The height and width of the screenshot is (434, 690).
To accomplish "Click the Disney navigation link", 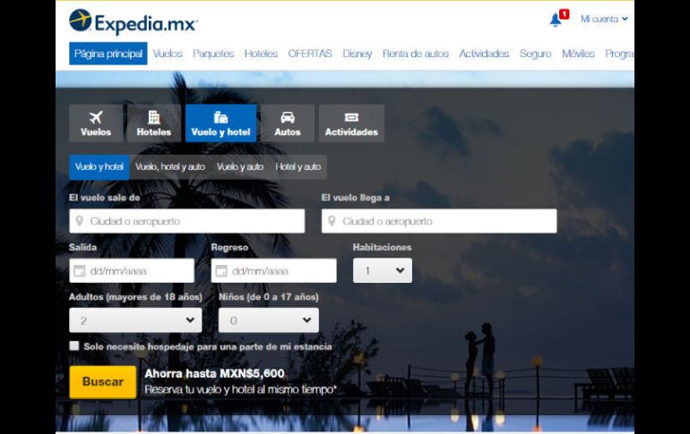I will 357,54.
